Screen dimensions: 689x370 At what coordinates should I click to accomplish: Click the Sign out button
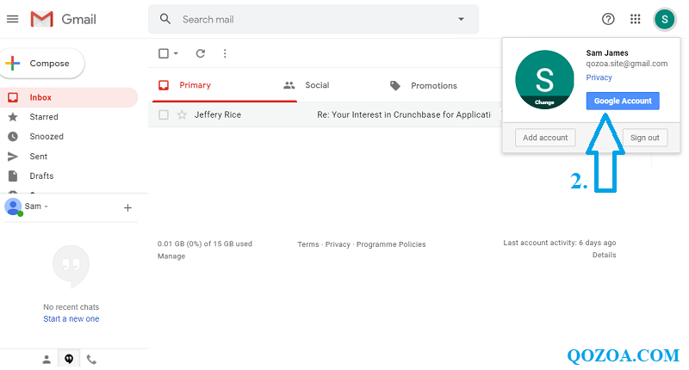click(x=644, y=138)
